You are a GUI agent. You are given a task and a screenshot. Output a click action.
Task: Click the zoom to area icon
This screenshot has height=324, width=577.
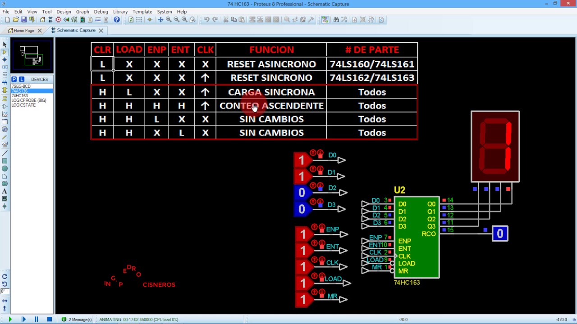click(192, 20)
